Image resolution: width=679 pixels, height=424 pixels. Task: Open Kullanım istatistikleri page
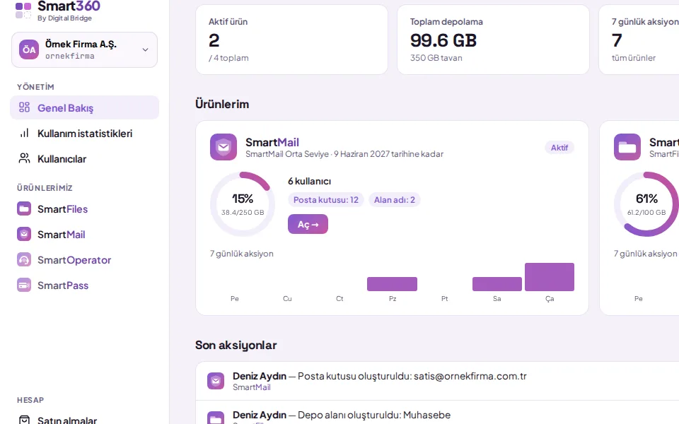(84, 134)
